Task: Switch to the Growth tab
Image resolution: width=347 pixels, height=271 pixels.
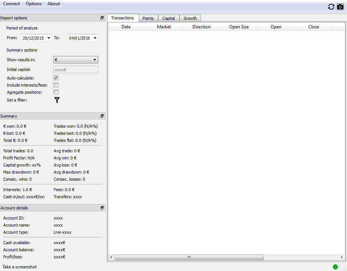Action: tap(190, 18)
